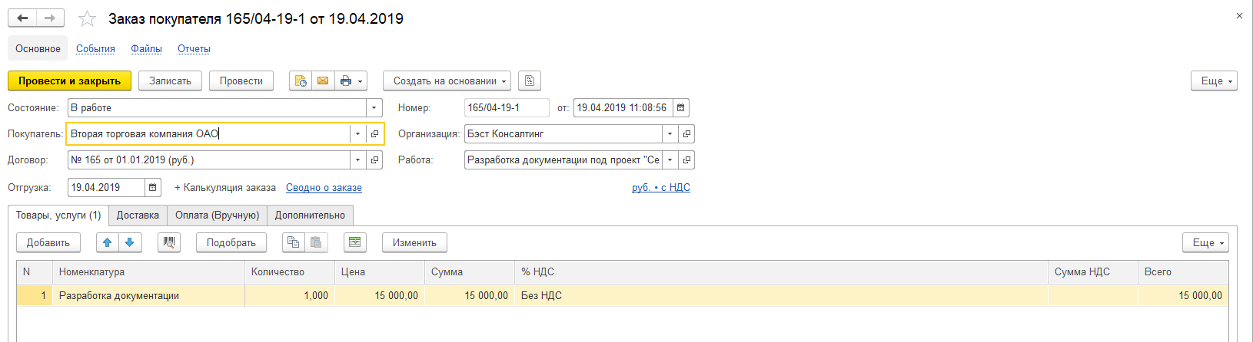The height and width of the screenshot is (342, 1253).
Task: Open the reminder/calendar icon in the toolbar
Action: (301, 81)
